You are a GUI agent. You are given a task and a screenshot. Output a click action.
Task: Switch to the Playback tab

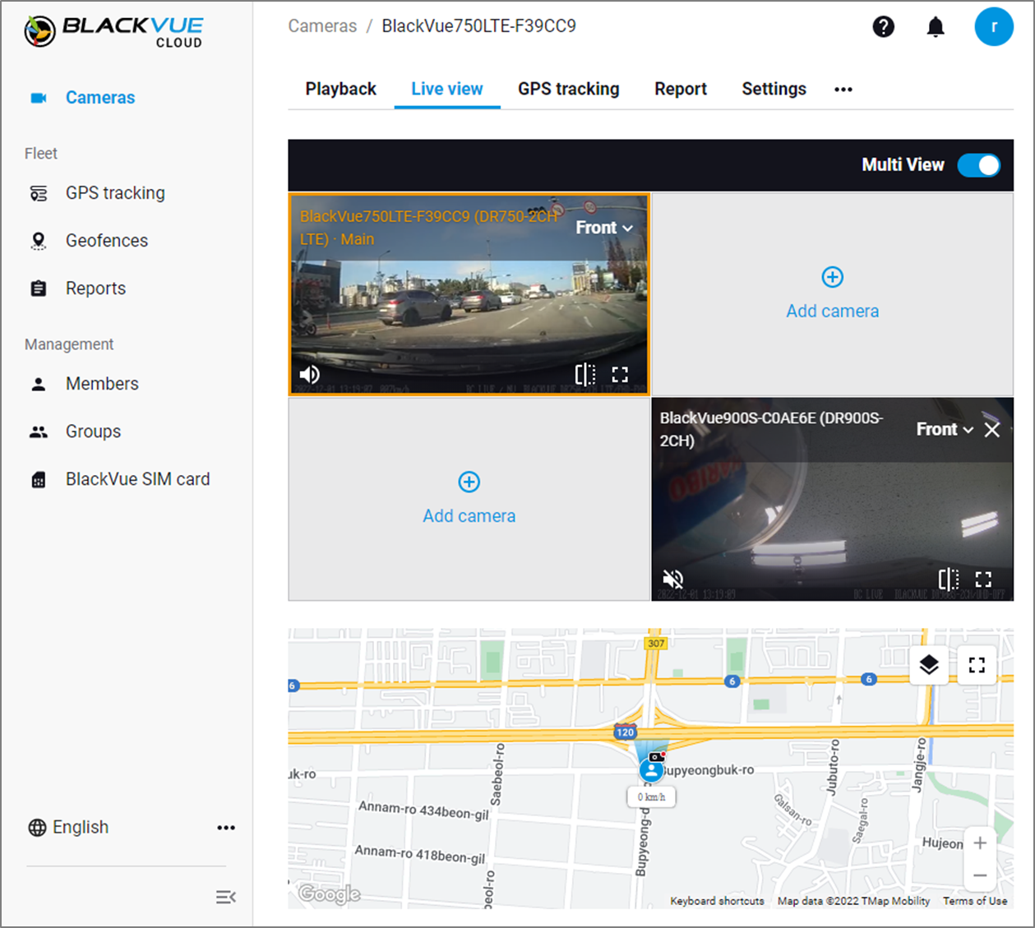tap(340, 89)
